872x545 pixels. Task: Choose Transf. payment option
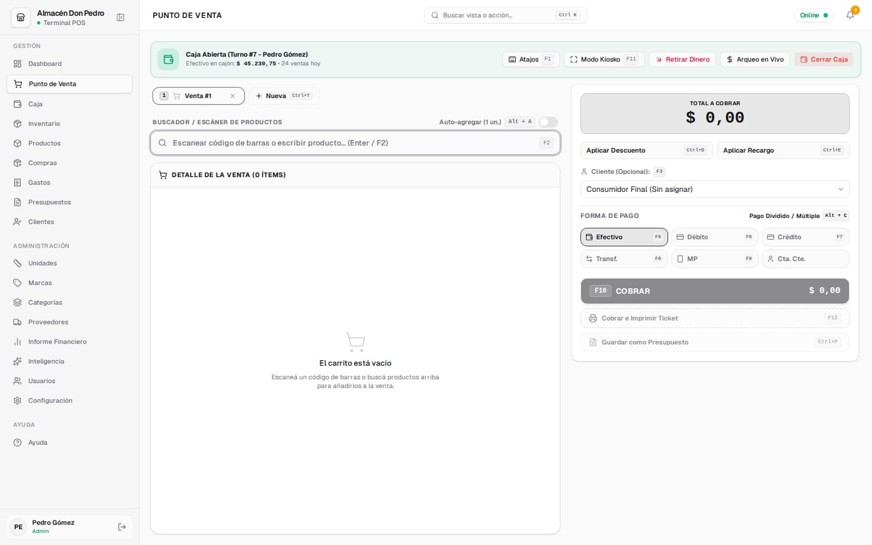[x=624, y=259]
